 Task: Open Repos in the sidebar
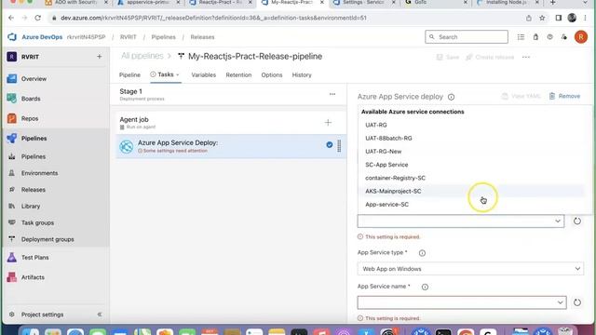[30, 118]
